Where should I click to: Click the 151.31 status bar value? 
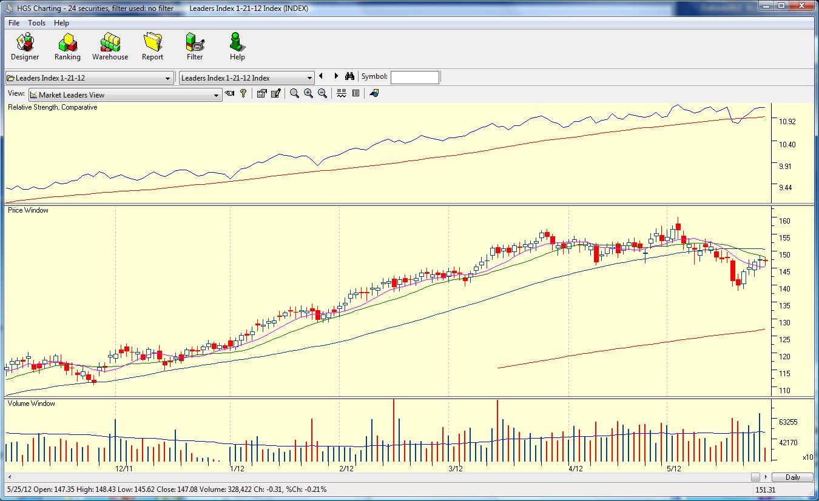click(x=766, y=489)
